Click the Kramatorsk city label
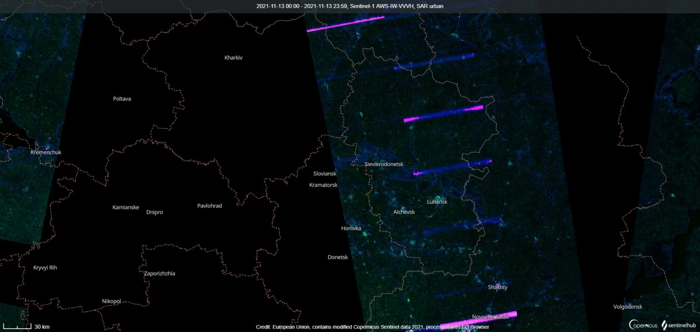 point(323,185)
